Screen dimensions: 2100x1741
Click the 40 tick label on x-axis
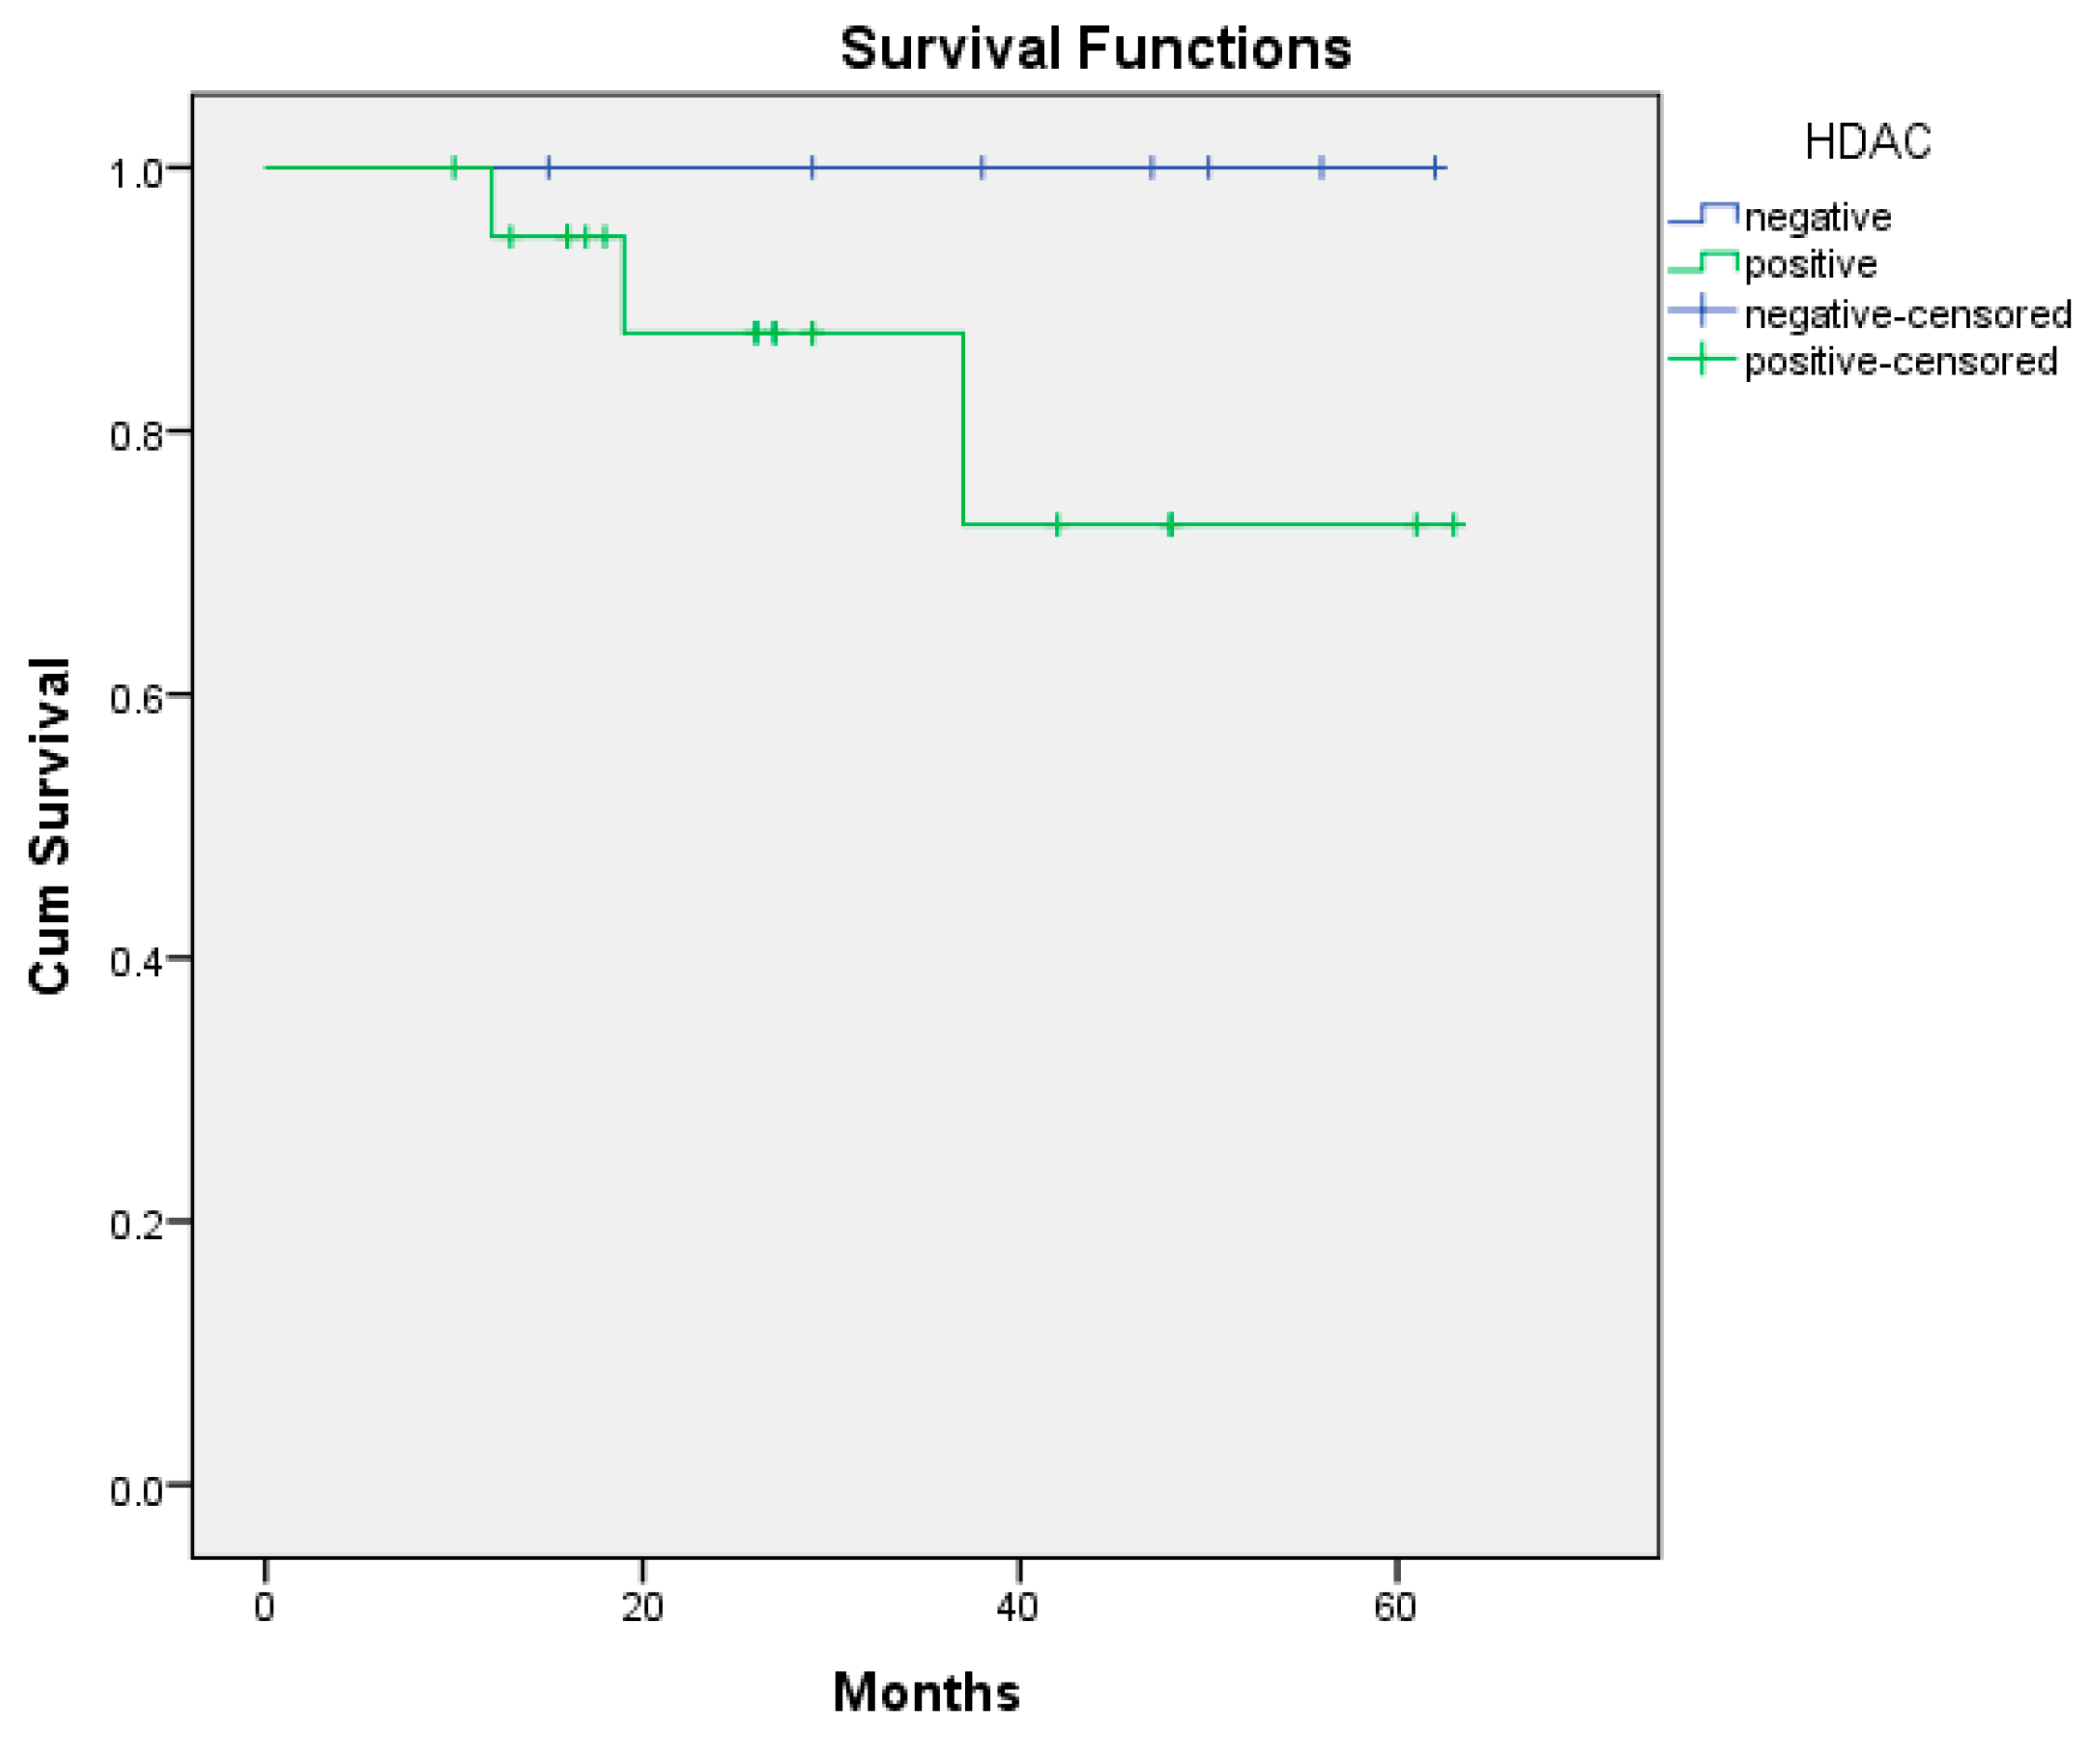tap(1018, 1607)
